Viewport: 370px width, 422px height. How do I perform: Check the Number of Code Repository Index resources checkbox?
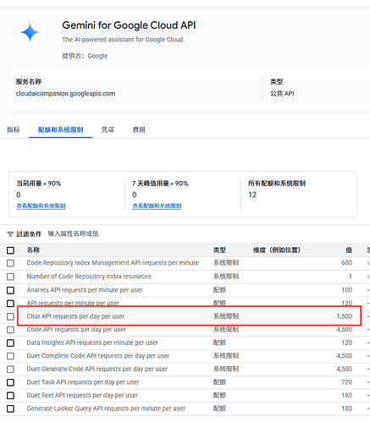pyautogui.click(x=10, y=277)
